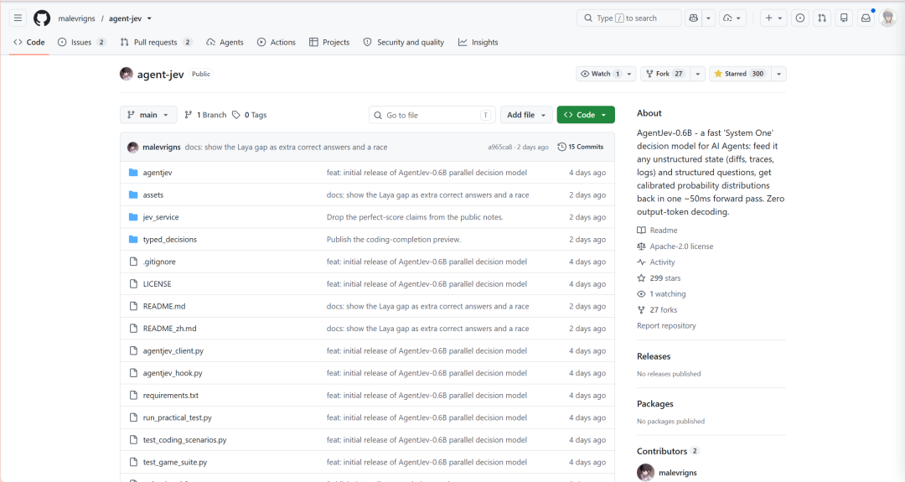Viewport: 905px width, 482px height.
Task: Expand the Fork options dropdown arrow
Action: (697, 74)
